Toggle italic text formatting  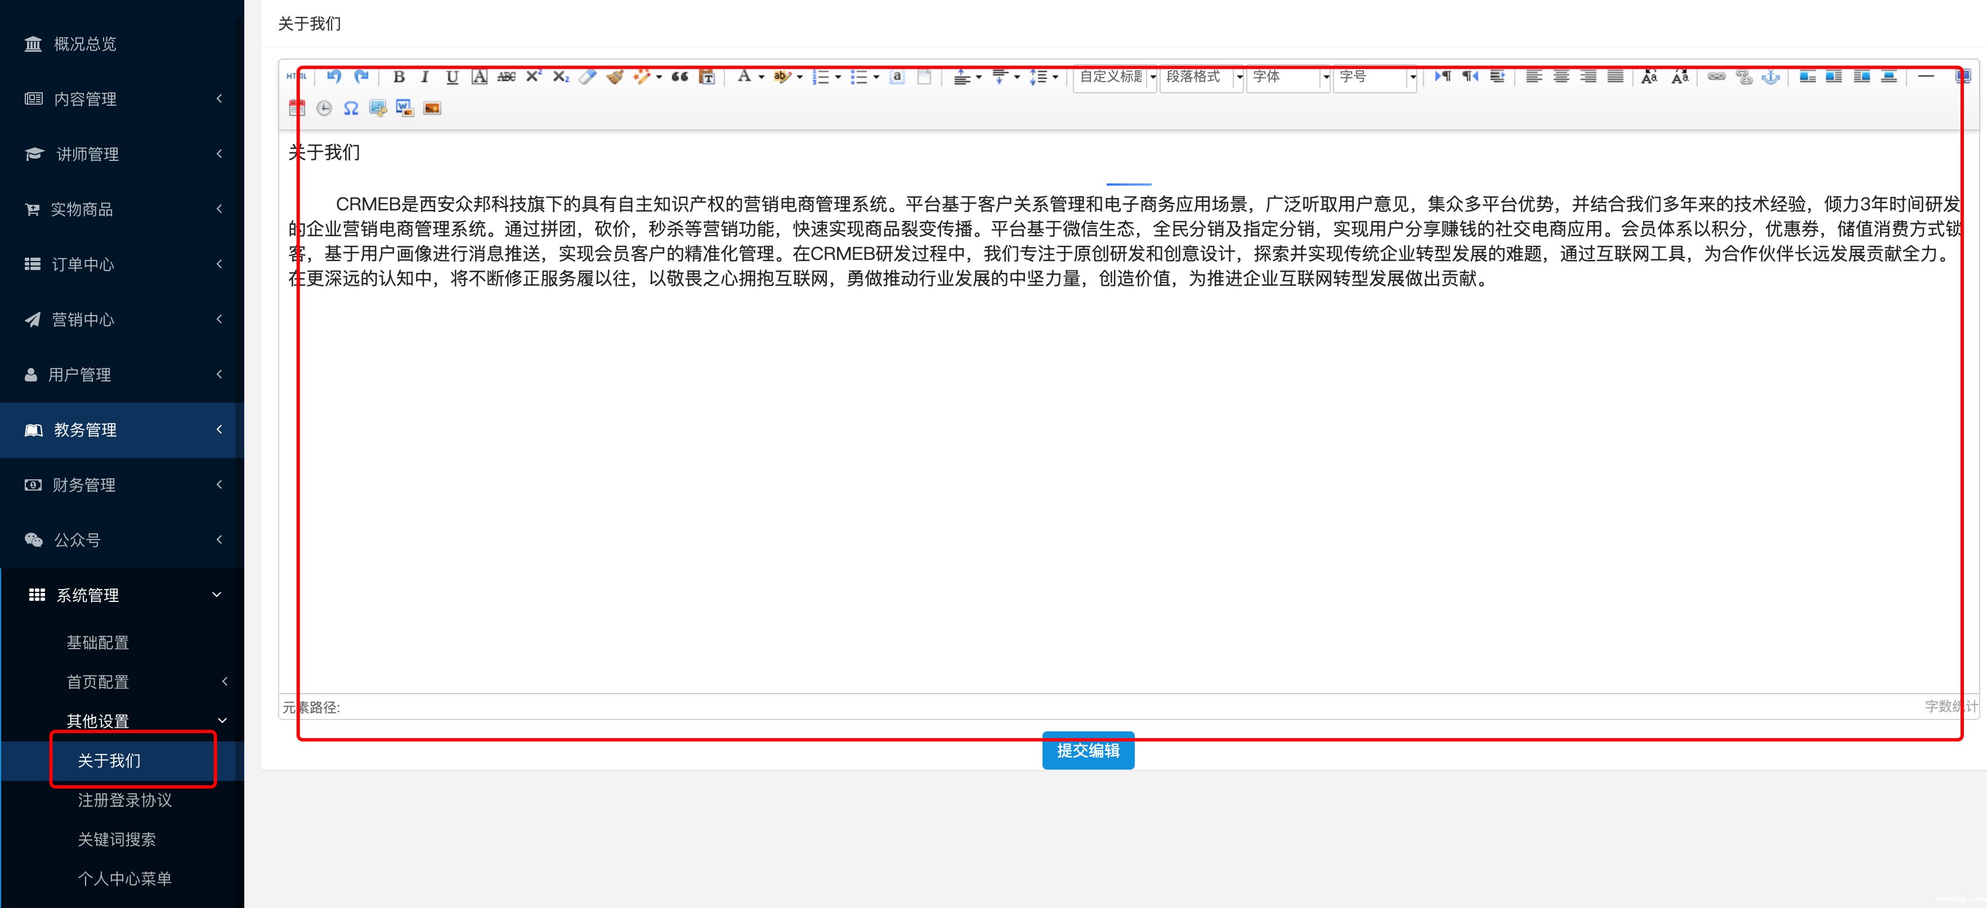(424, 77)
